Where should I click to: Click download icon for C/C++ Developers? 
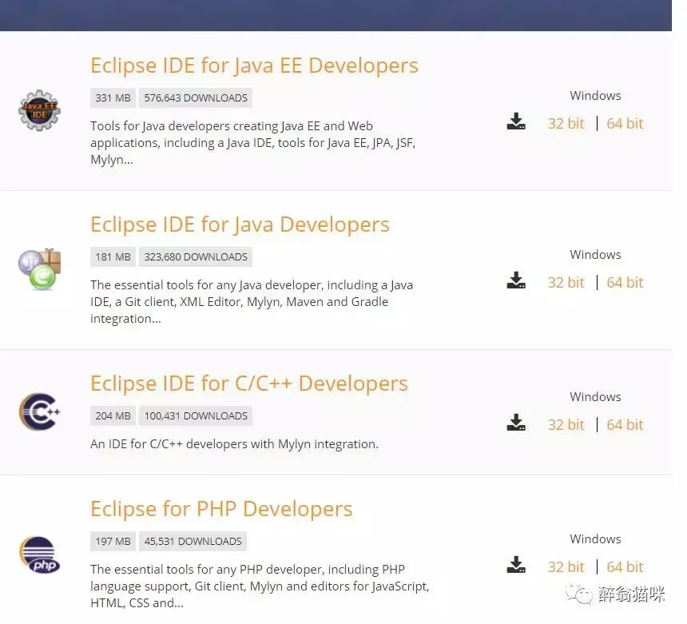pos(516,423)
